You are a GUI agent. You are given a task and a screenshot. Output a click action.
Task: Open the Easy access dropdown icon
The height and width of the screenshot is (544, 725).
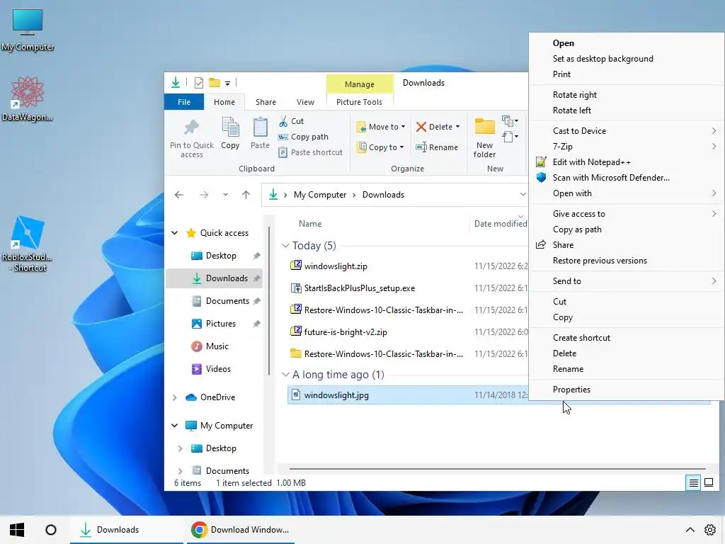point(510,137)
